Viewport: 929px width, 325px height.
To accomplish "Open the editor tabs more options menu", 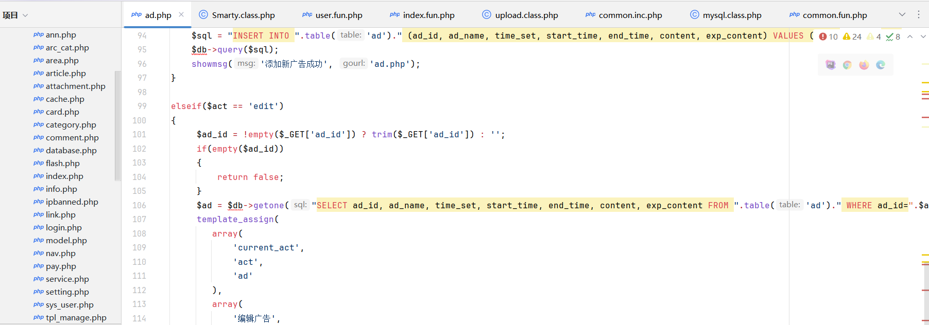I will pyautogui.click(x=919, y=14).
